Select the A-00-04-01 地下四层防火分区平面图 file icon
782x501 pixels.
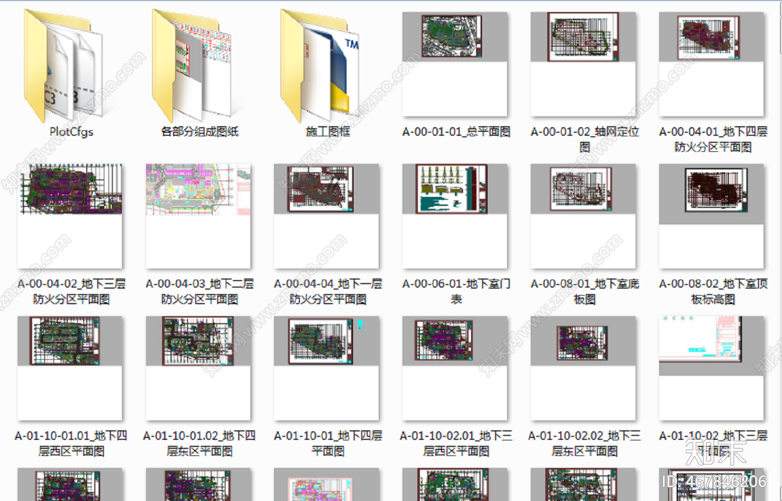712,65
